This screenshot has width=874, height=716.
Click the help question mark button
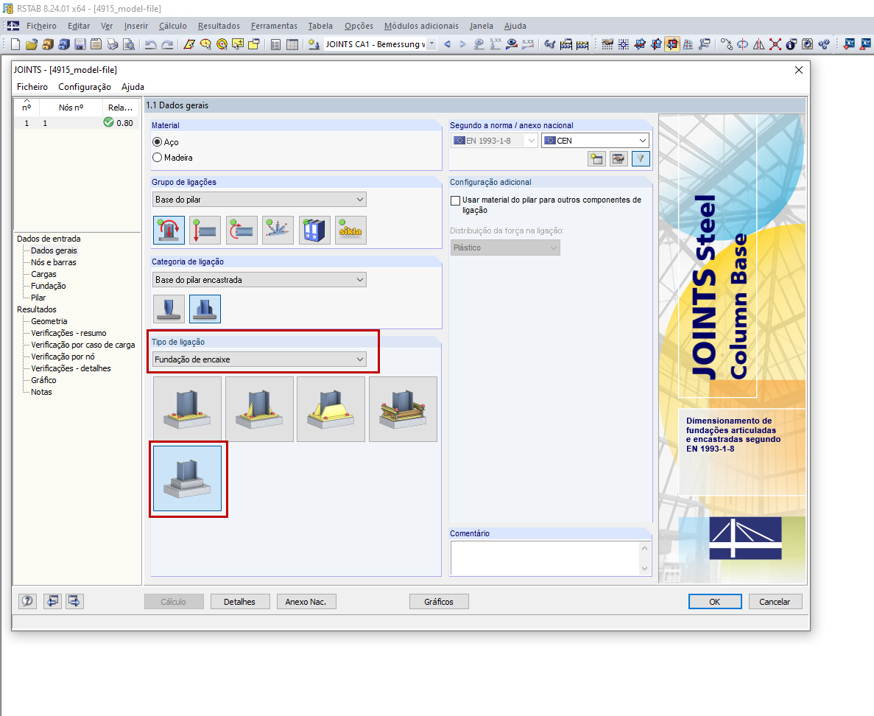27,600
